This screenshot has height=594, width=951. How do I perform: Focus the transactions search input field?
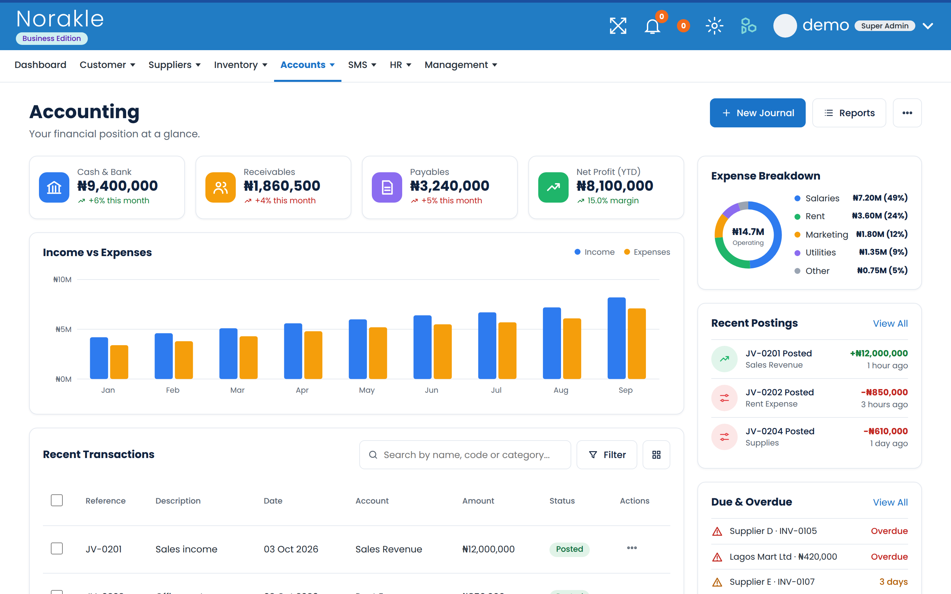465,454
